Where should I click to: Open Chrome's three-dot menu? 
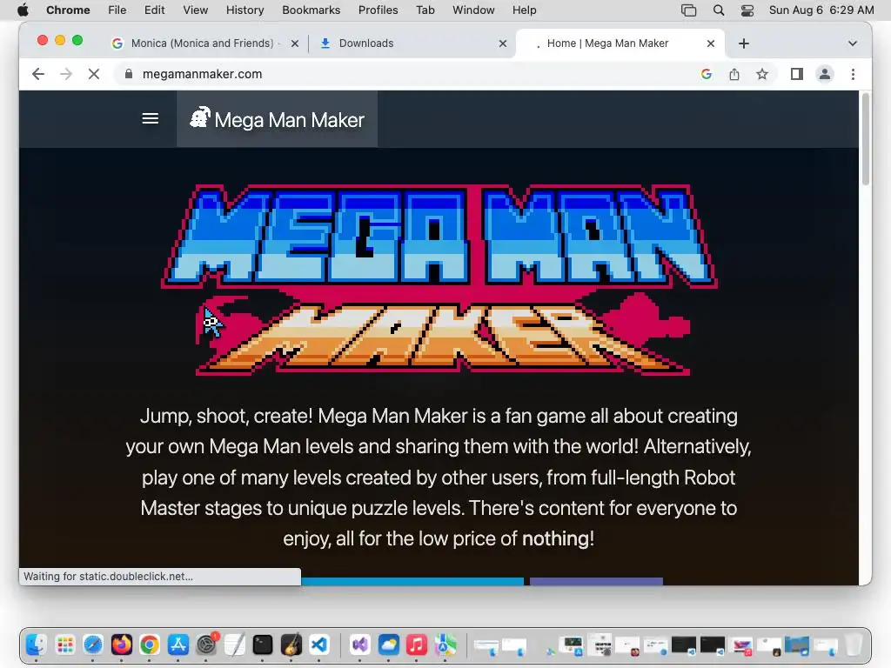tap(853, 74)
